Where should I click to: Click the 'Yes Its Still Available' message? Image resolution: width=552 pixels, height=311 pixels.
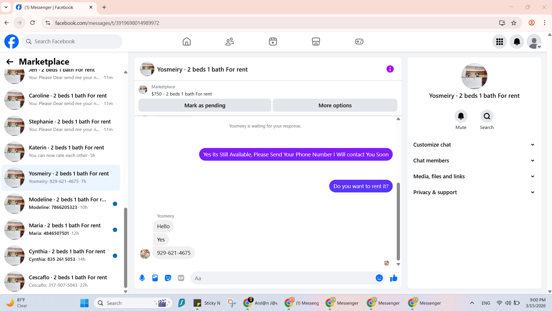click(x=296, y=155)
